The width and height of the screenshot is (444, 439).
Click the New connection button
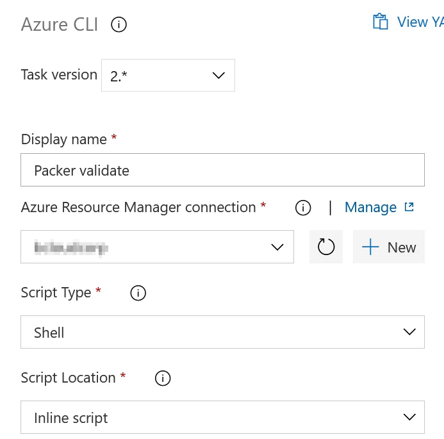pyautogui.click(x=388, y=247)
